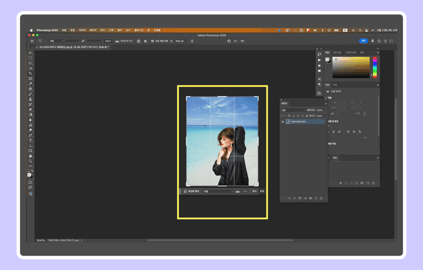Toggle the lock image pixels brush button
Image resolution: width=423 pixels, height=270 pixels.
[x=294, y=116]
